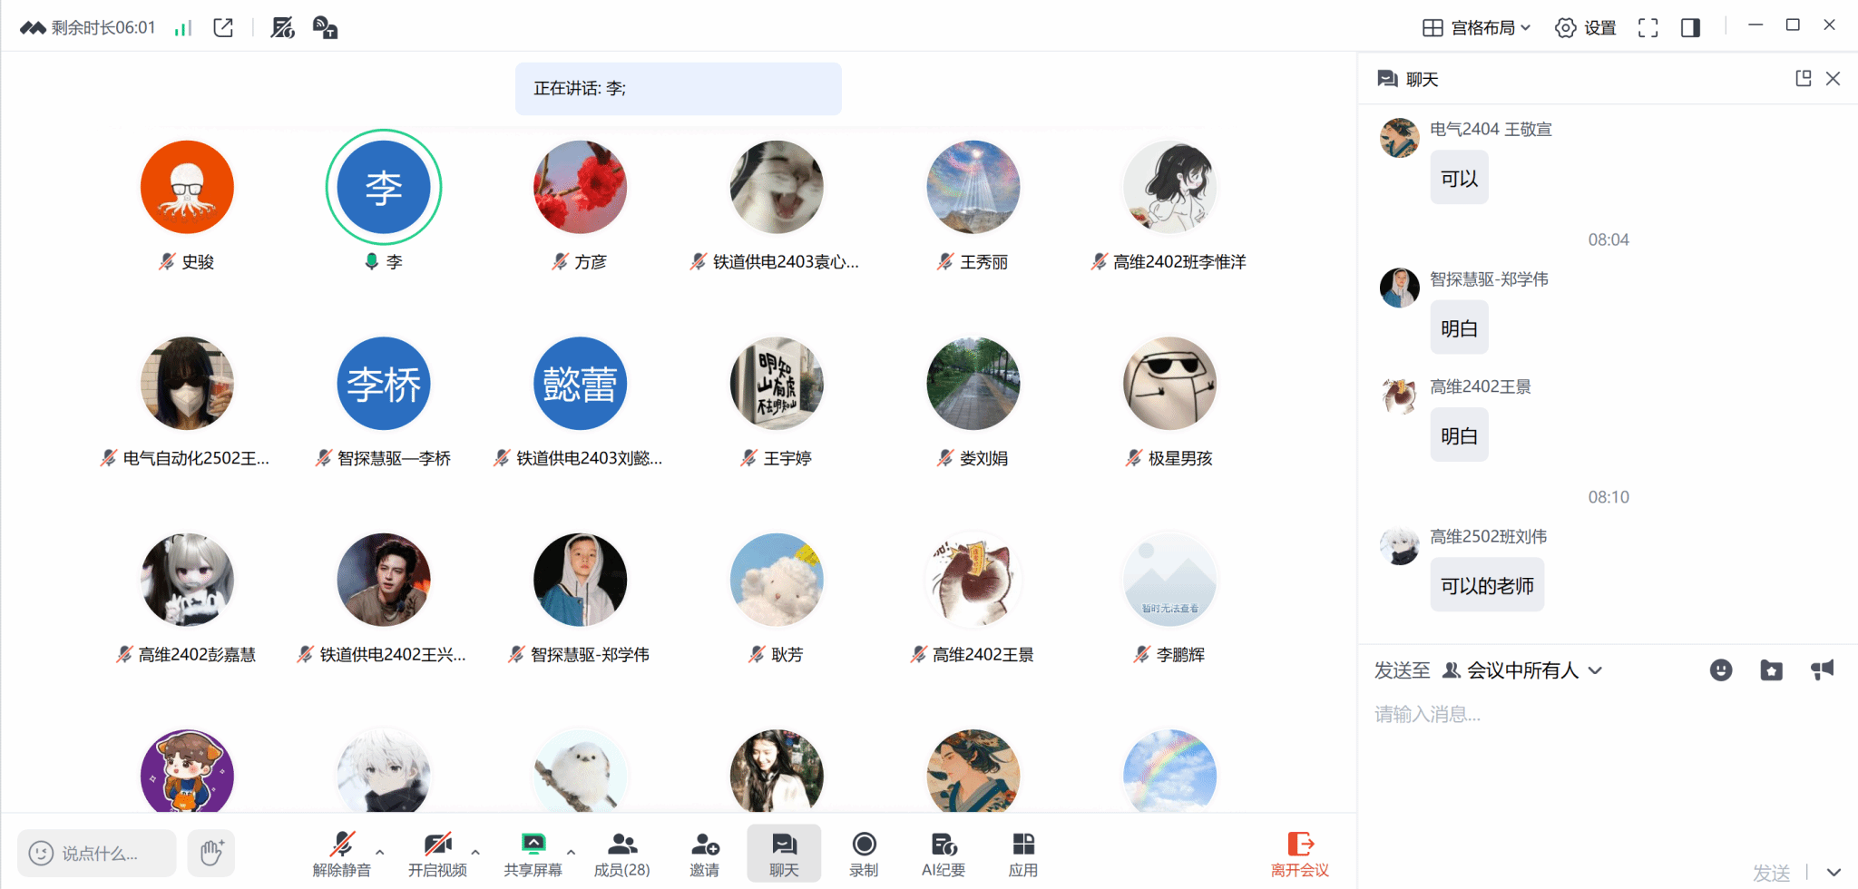This screenshot has height=889, width=1858.
Task: Select the 聊天 chat button in the toolbar
Action: (x=784, y=855)
